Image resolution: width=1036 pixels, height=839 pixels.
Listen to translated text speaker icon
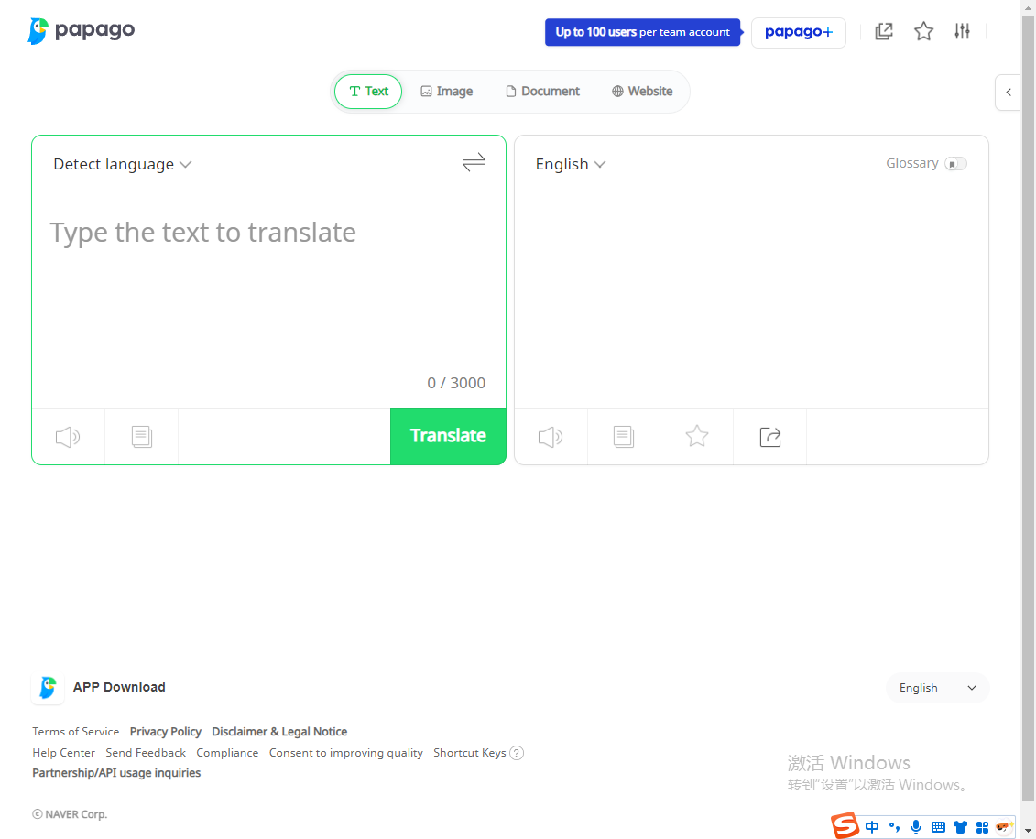tap(551, 437)
